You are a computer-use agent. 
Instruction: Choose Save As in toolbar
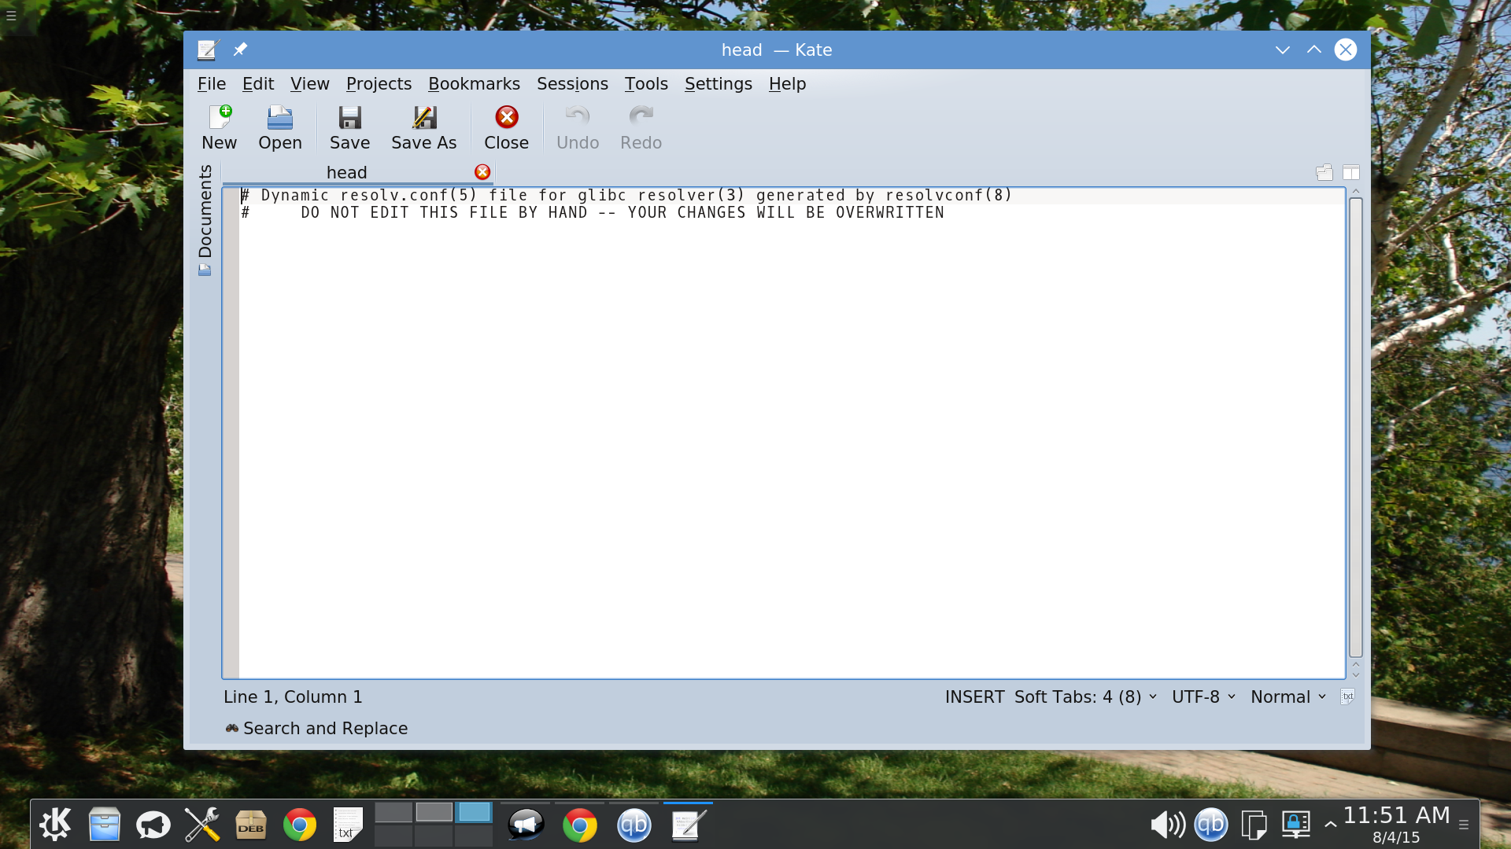(423, 127)
